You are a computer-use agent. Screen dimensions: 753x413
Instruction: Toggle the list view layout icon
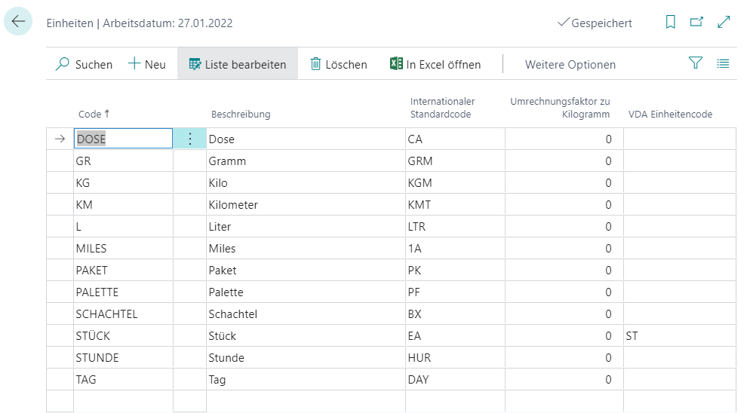[723, 64]
